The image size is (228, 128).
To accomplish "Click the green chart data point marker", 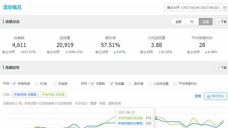I will (x=156, y=117).
